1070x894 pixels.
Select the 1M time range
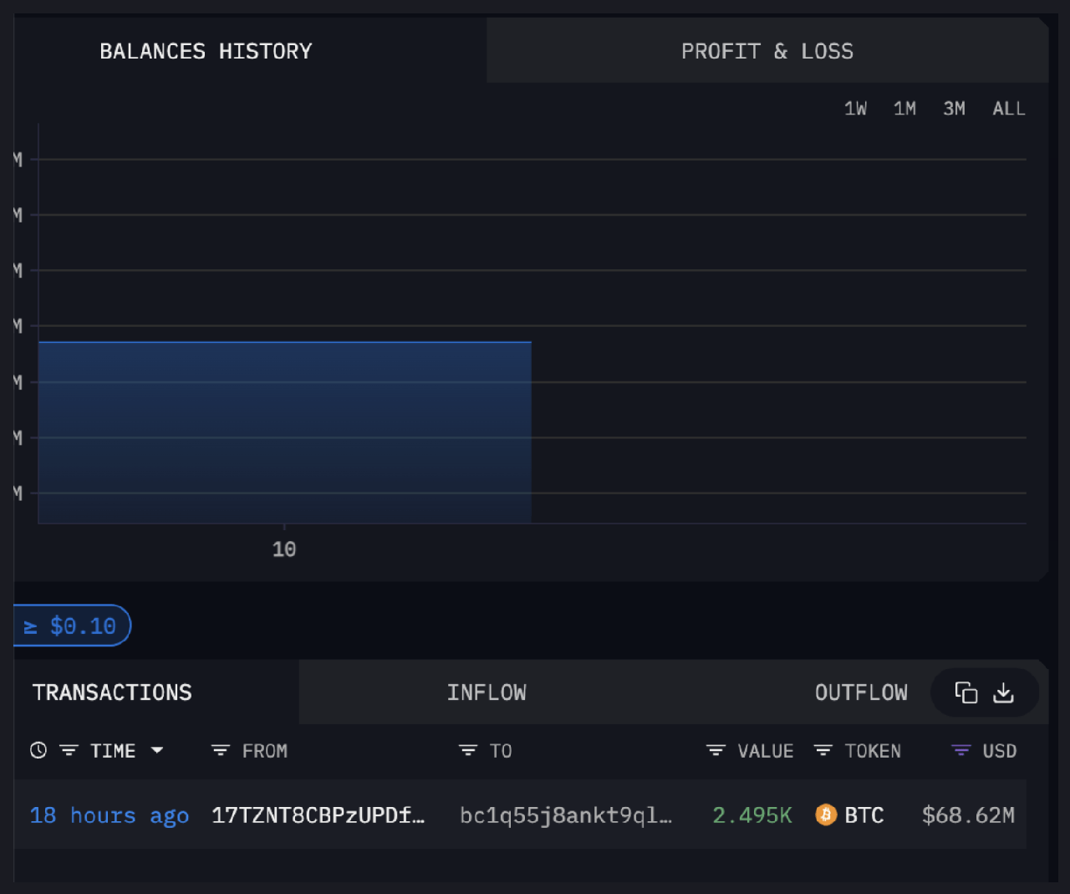904,109
